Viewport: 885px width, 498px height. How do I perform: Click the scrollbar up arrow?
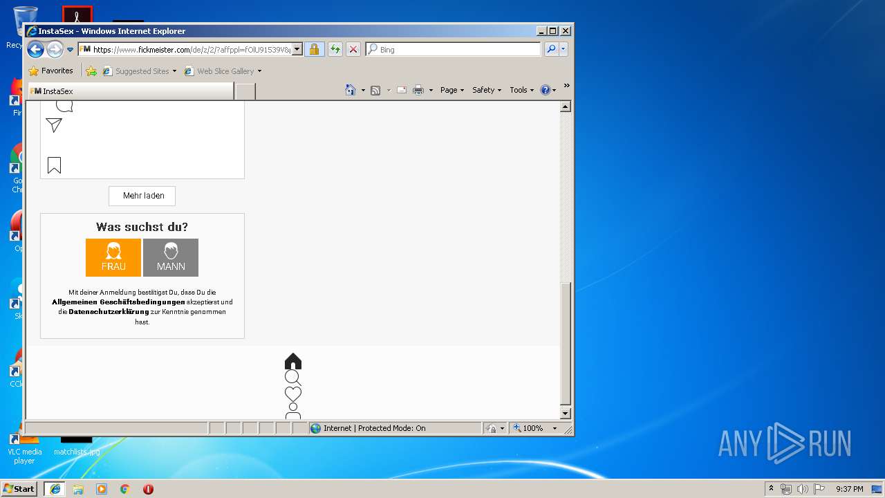click(x=566, y=107)
